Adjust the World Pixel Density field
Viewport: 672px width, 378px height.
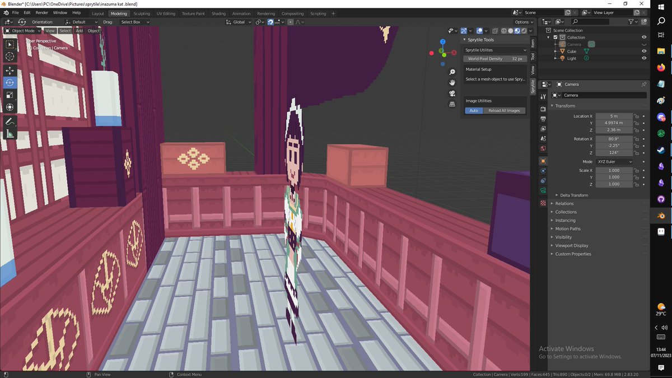(x=496, y=58)
